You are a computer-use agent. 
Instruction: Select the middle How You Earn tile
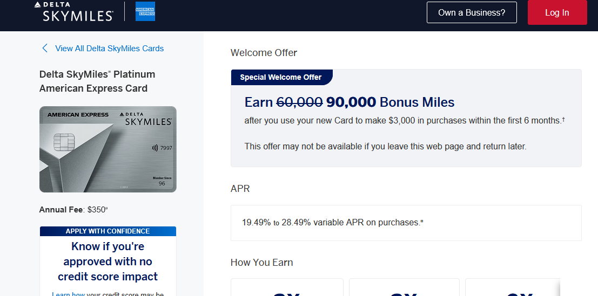pyautogui.click(x=404, y=287)
